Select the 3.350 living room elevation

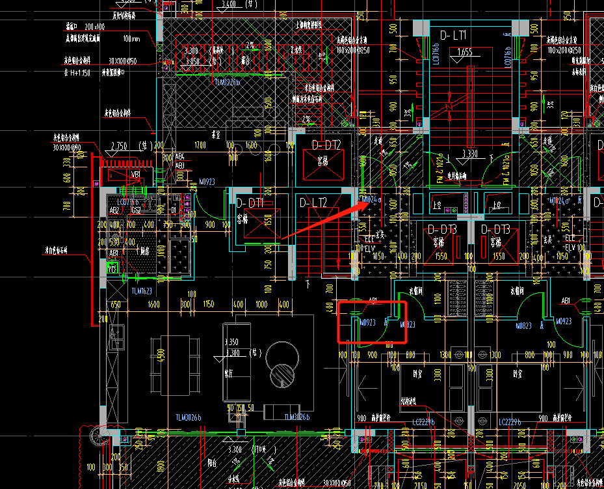231,342
